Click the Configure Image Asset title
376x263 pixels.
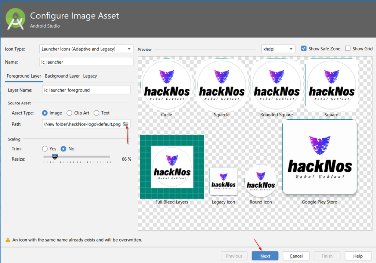click(x=74, y=15)
